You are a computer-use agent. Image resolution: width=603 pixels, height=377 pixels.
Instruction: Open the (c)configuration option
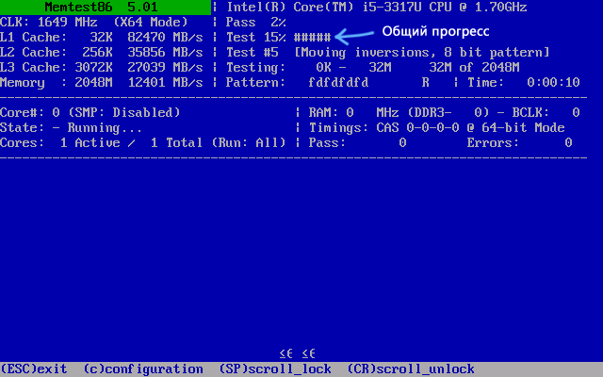click(x=143, y=369)
